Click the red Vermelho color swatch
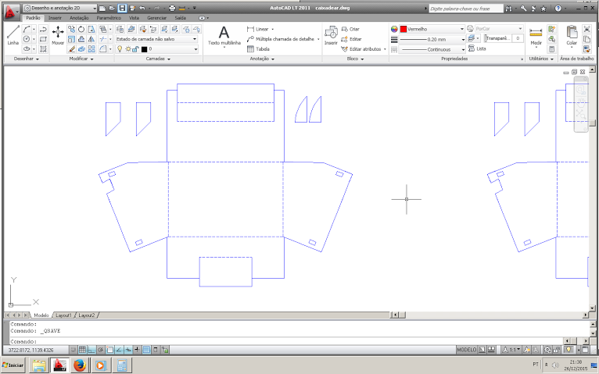 [404, 29]
